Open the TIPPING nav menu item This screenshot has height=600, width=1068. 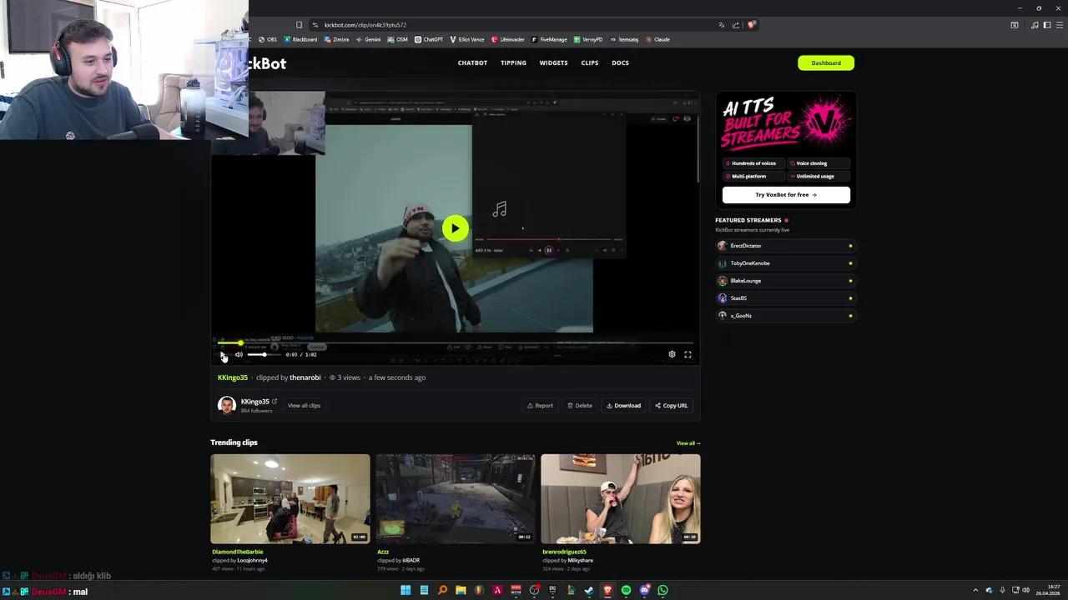[513, 62]
